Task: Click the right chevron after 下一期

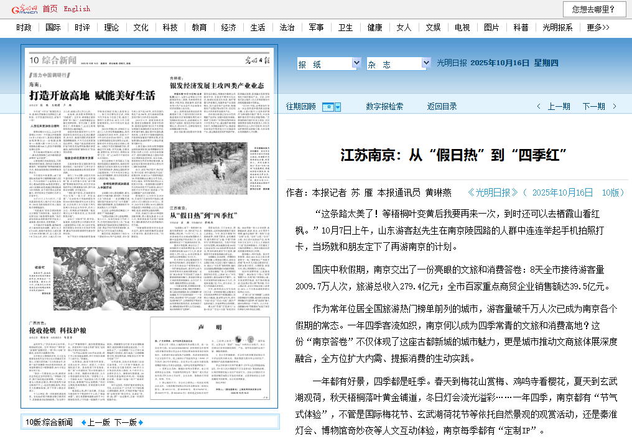Action: coord(612,107)
